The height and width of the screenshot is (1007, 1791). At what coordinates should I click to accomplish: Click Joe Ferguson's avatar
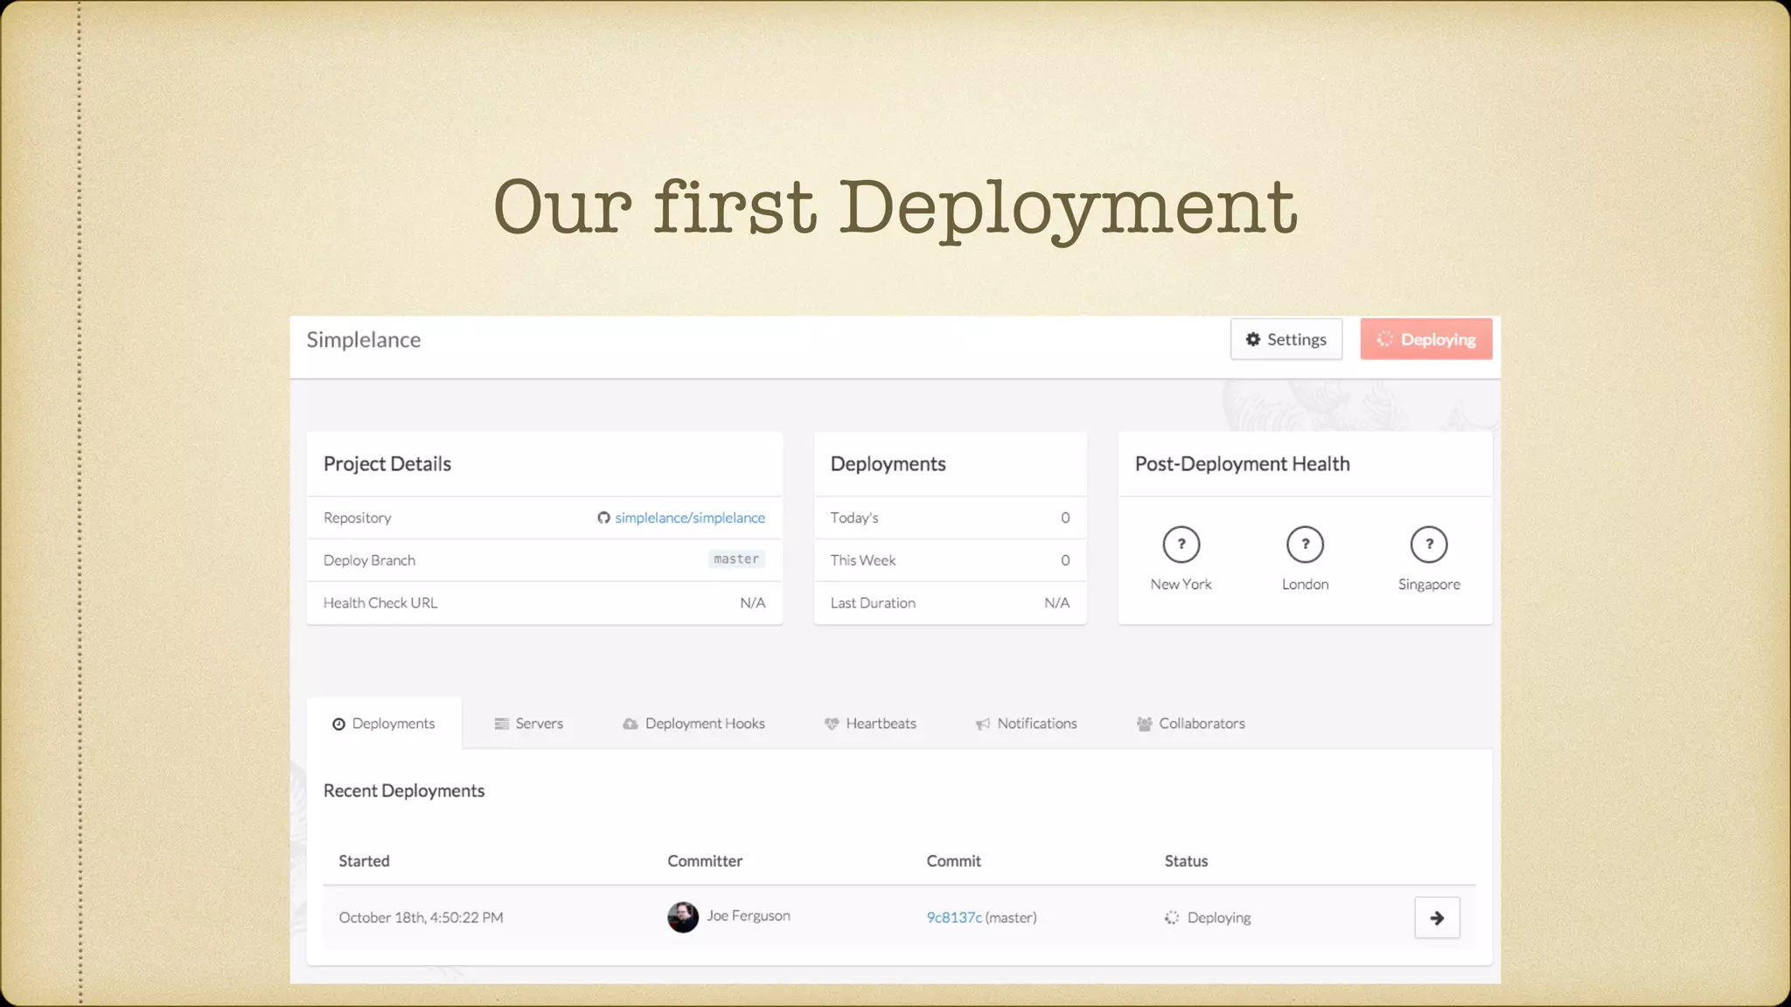click(x=682, y=917)
